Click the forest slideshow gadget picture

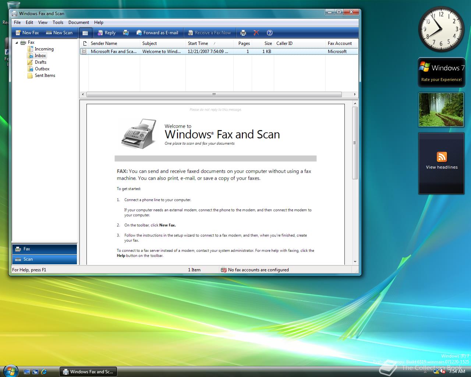click(441, 110)
